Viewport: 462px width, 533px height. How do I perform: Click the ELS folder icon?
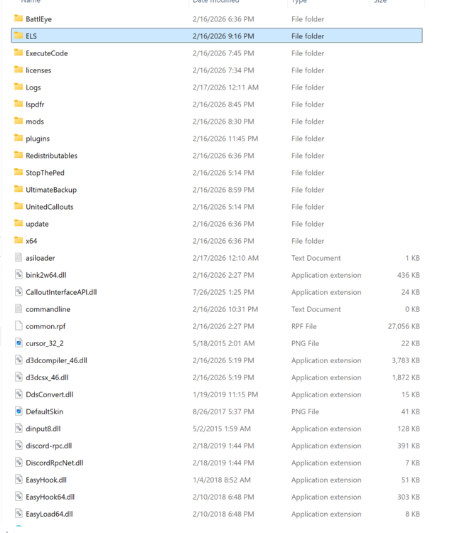tap(18, 36)
